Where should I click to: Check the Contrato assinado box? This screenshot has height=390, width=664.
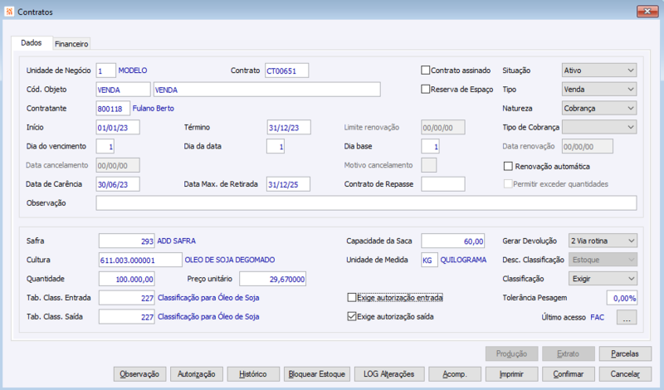(x=426, y=71)
